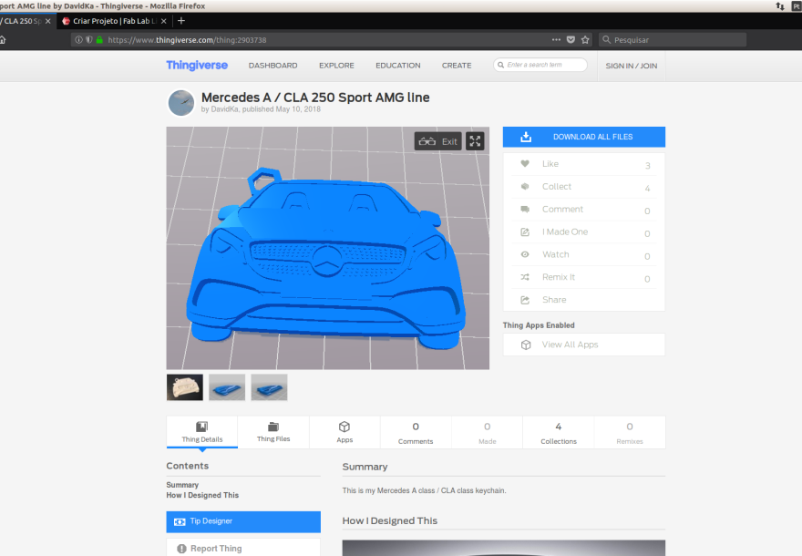This screenshot has width=802, height=556.
Task: Click the Remix It shuffle icon
Action: click(525, 277)
